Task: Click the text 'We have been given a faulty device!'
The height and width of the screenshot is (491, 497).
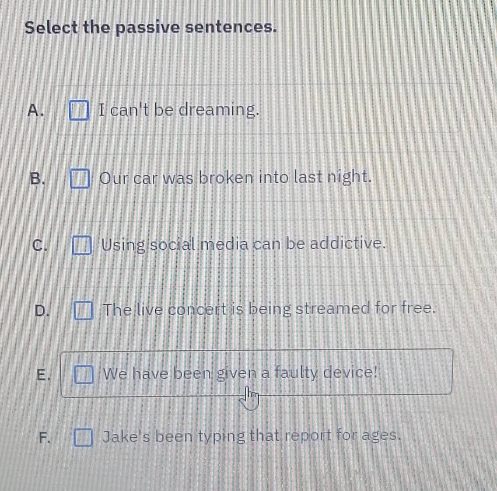Action: click(240, 373)
